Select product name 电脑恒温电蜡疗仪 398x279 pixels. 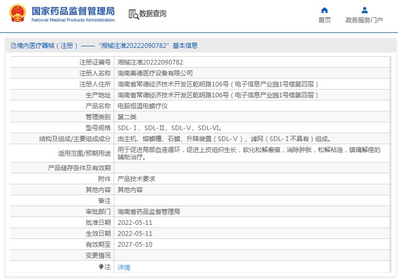pyautogui.click(x=142, y=106)
